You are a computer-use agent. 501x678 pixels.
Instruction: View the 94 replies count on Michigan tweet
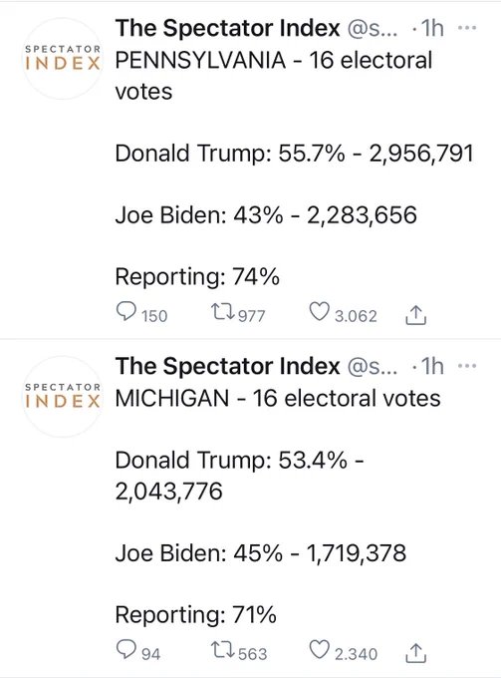click(150, 654)
